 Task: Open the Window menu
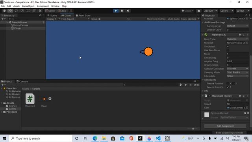click(55, 6)
